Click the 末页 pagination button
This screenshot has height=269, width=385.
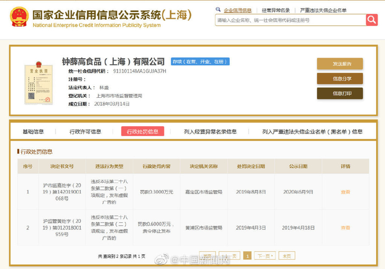287,256
